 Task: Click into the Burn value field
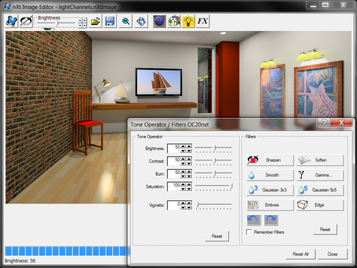pyautogui.click(x=174, y=174)
